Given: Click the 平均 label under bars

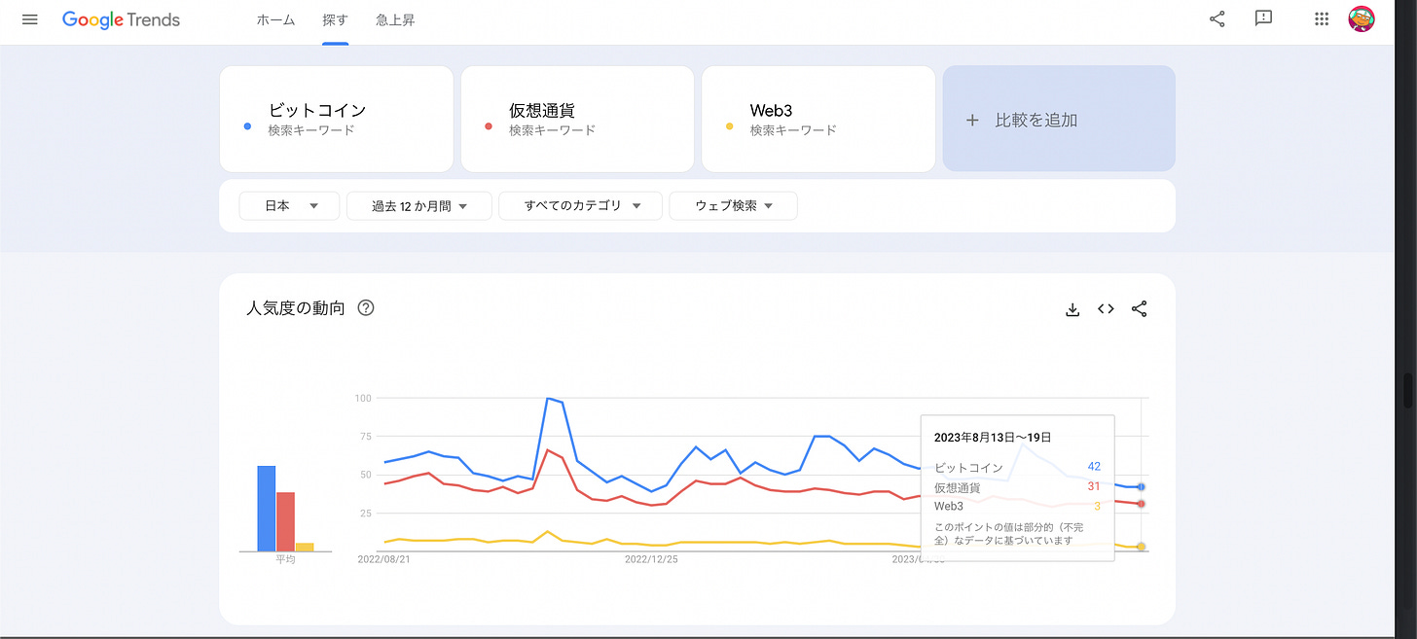Looking at the screenshot, I should 285,560.
